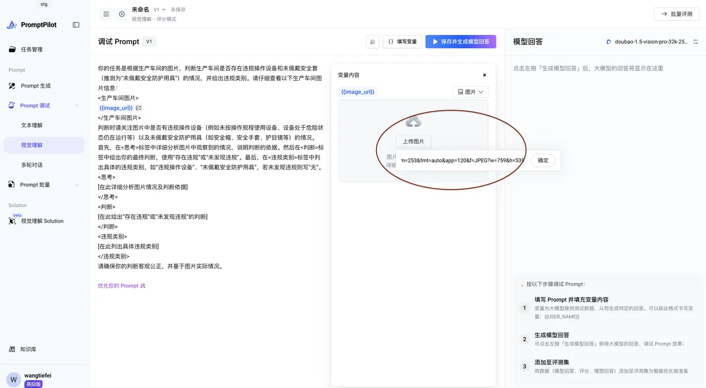706x388 pixels.
Task: Open model settings sliders icon
Action: click(x=696, y=41)
